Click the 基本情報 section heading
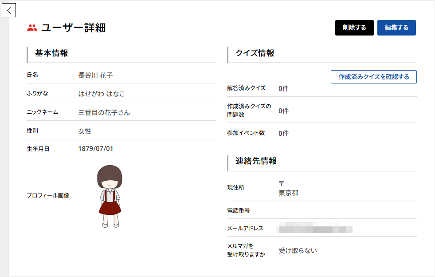The height and width of the screenshot is (277, 435). coord(51,53)
